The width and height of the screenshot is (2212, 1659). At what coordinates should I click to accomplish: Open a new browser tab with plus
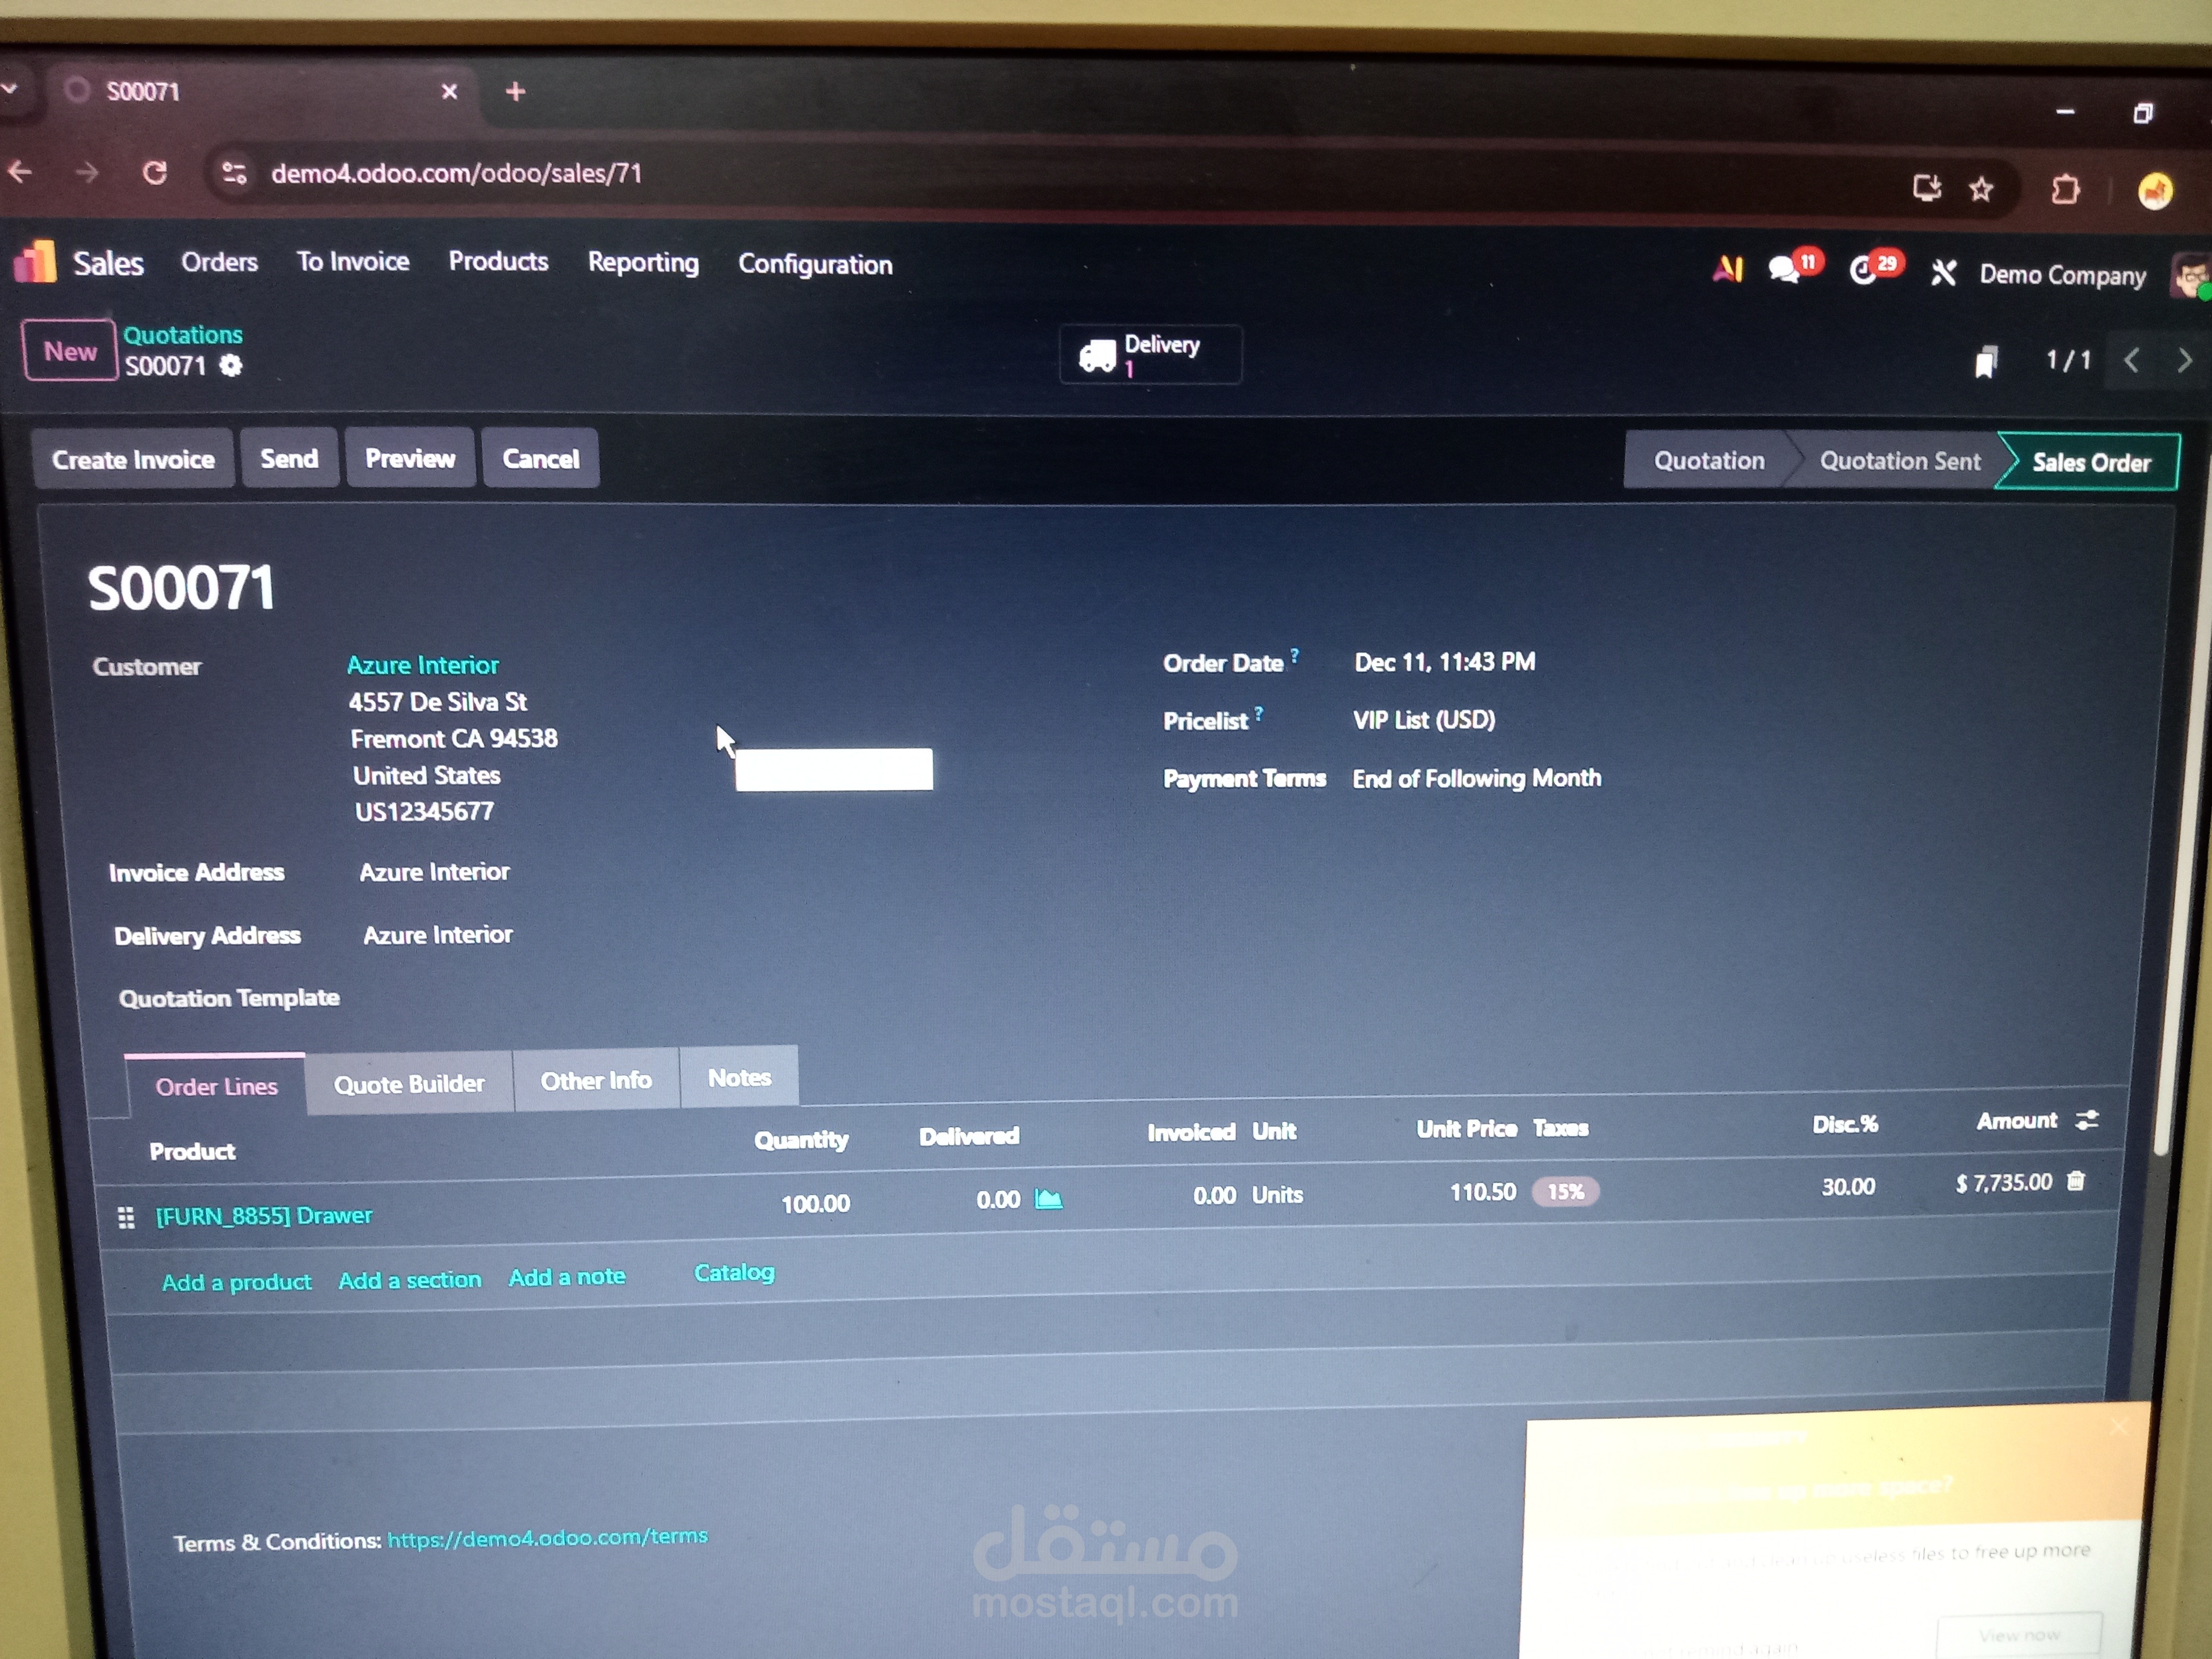pyautogui.click(x=515, y=92)
